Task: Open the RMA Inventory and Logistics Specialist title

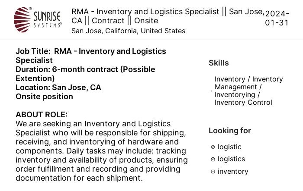Action: pos(168,16)
